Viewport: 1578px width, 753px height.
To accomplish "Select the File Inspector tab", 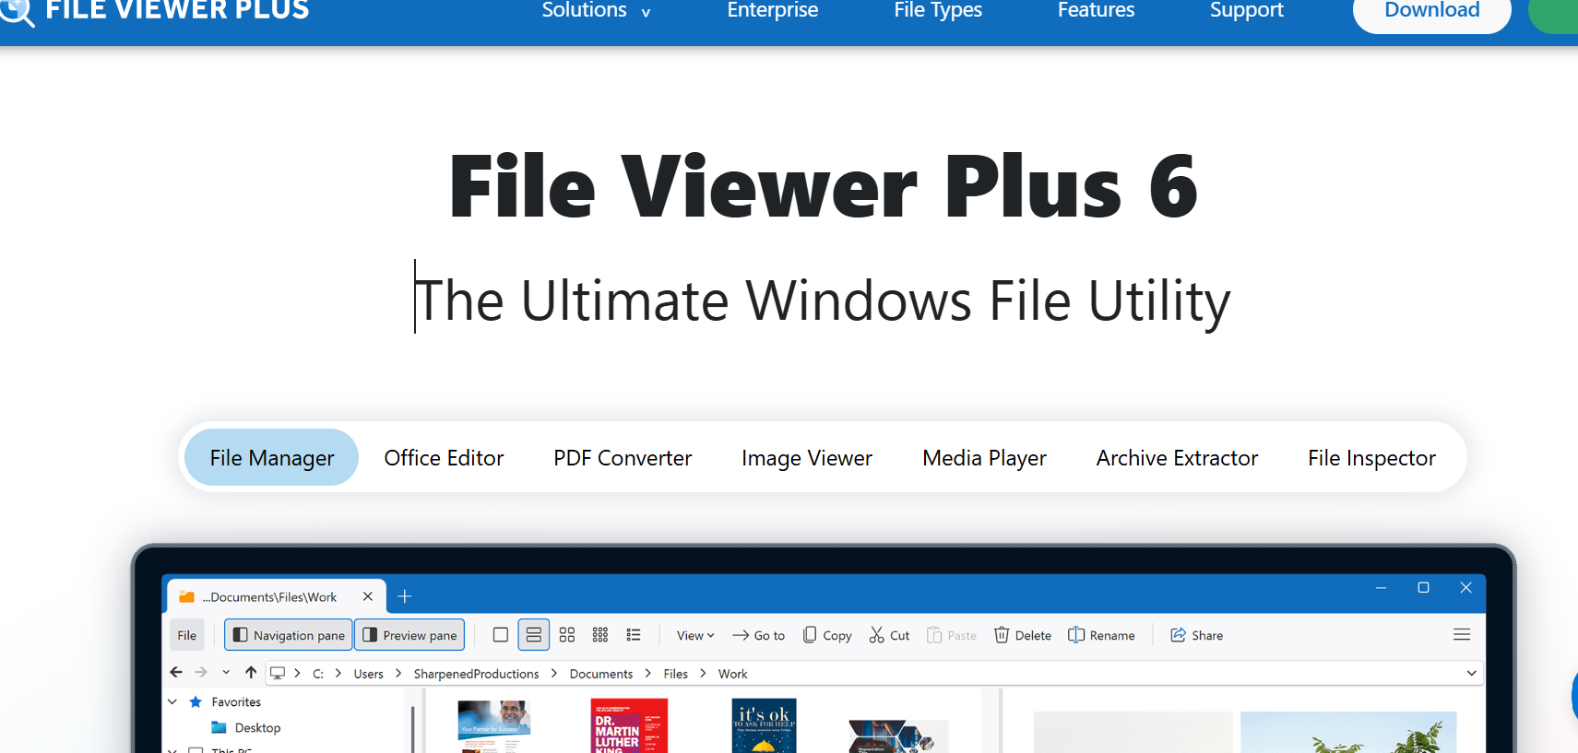I will point(1371,457).
